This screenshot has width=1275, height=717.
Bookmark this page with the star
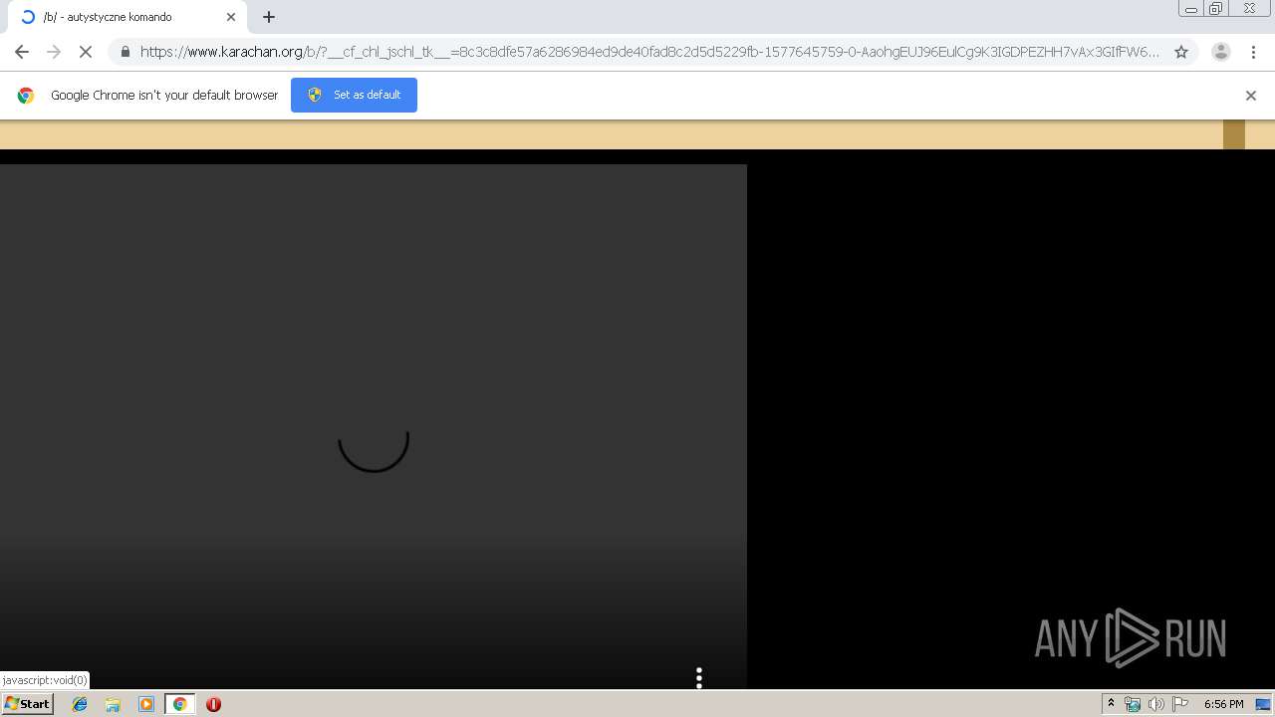pyautogui.click(x=1181, y=52)
